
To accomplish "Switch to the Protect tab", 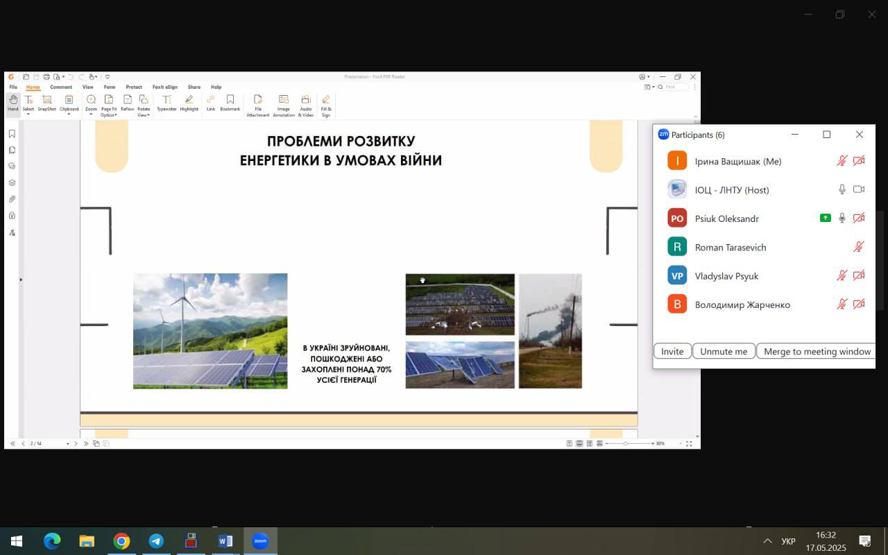I will click(134, 87).
